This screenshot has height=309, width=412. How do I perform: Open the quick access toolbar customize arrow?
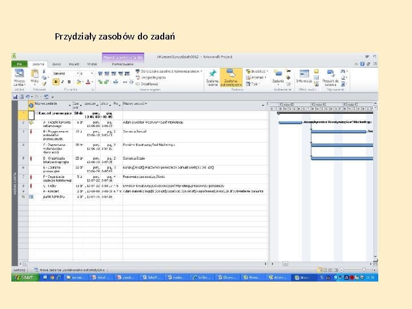[53, 97]
